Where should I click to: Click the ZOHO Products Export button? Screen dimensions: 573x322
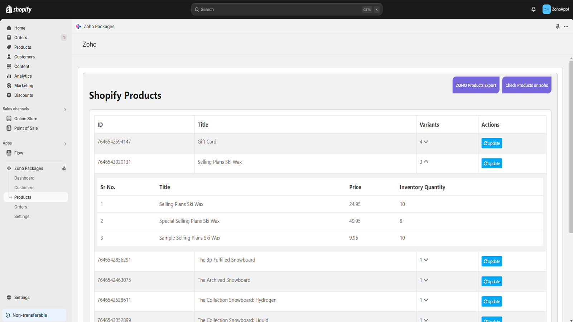tap(476, 85)
